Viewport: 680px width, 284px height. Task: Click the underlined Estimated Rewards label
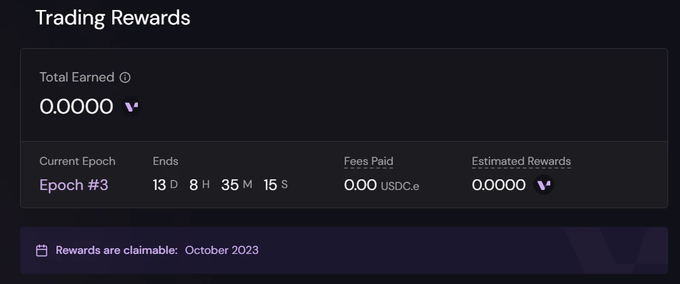click(x=521, y=161)
